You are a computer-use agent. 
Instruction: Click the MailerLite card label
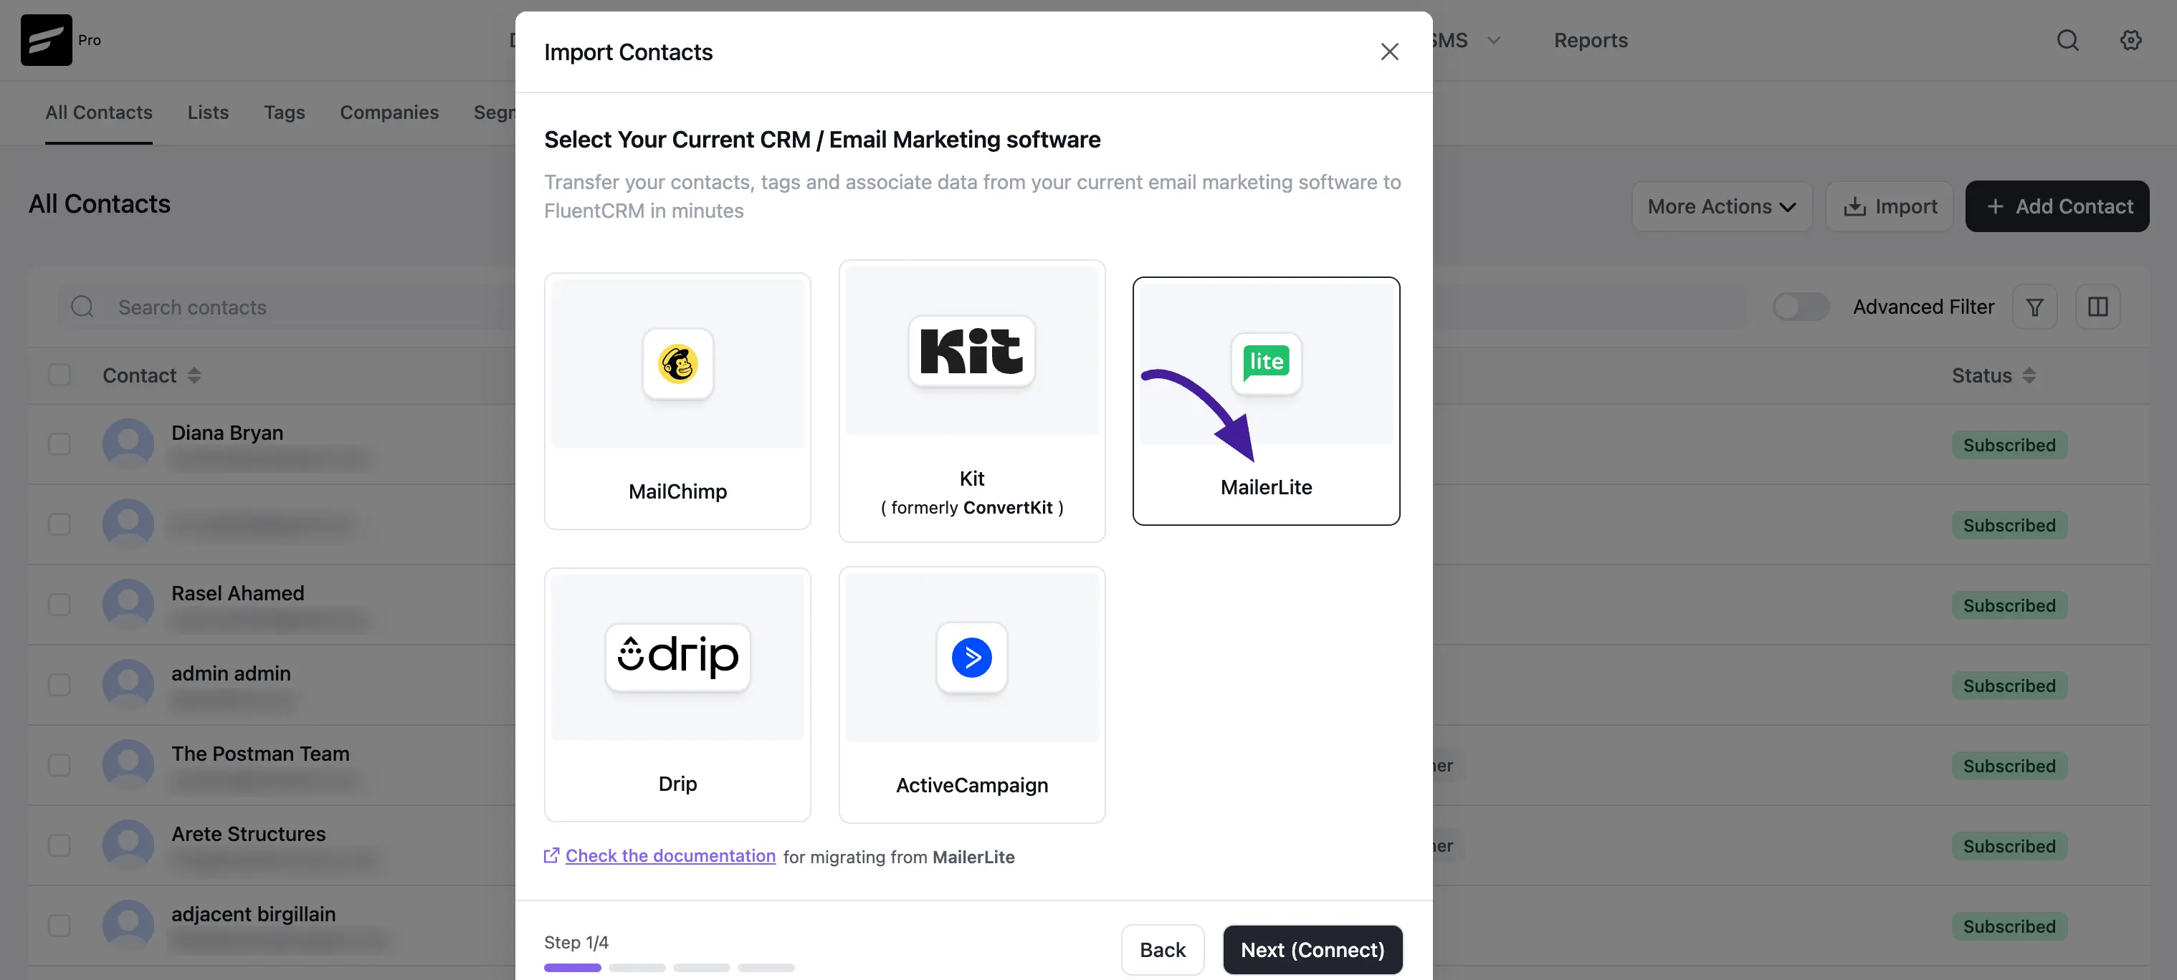pos(1266,486)
